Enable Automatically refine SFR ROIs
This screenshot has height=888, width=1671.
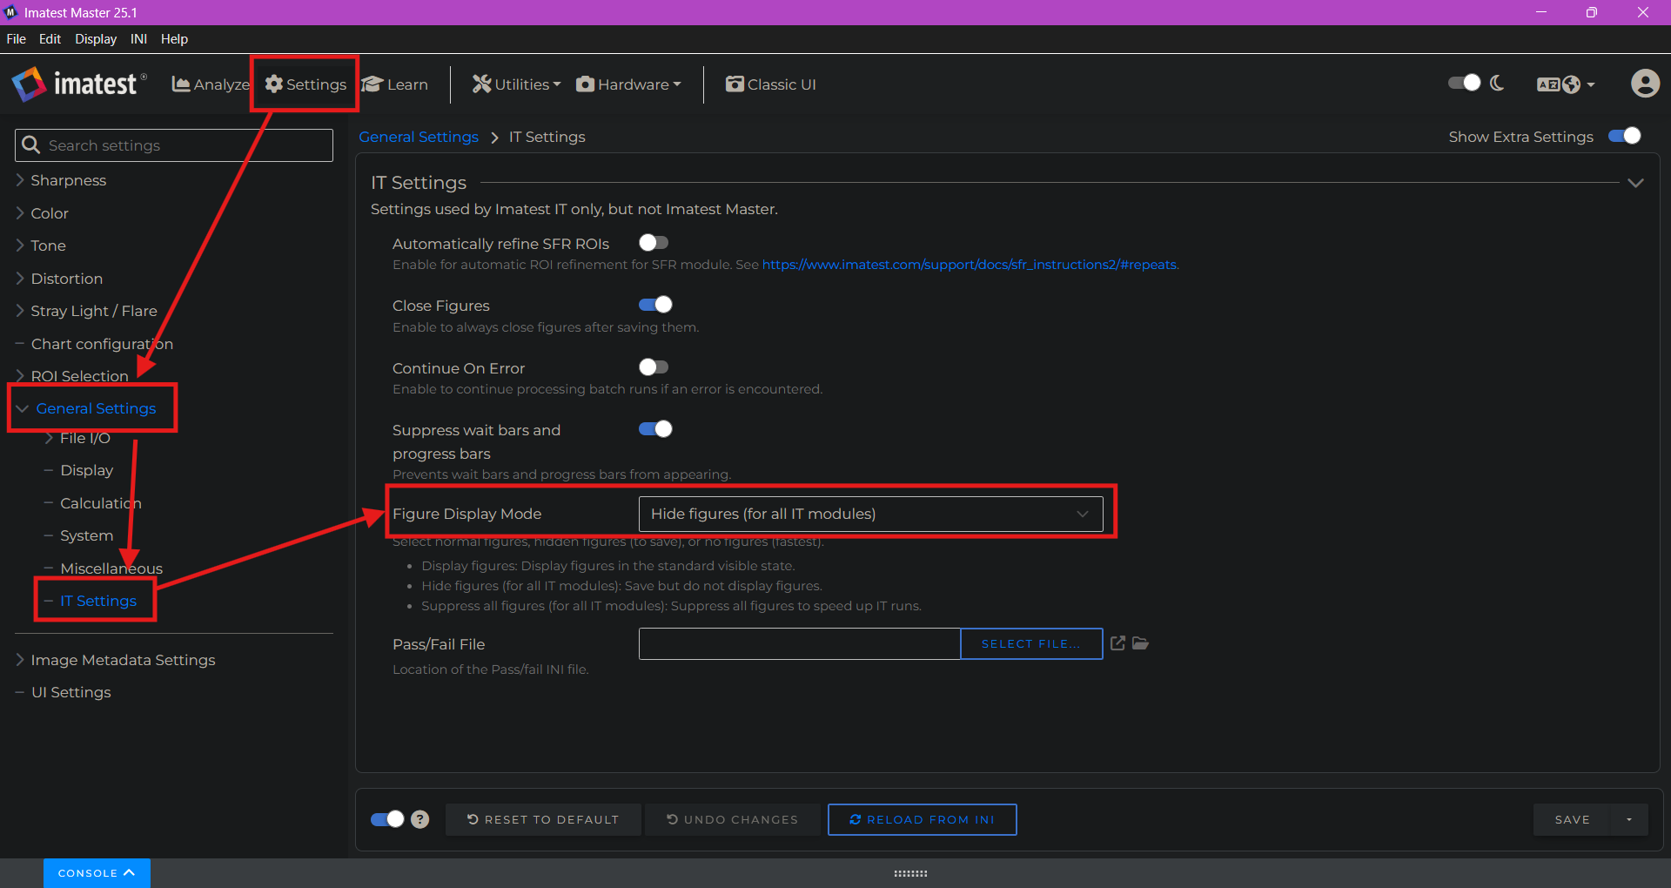point(654,243)
